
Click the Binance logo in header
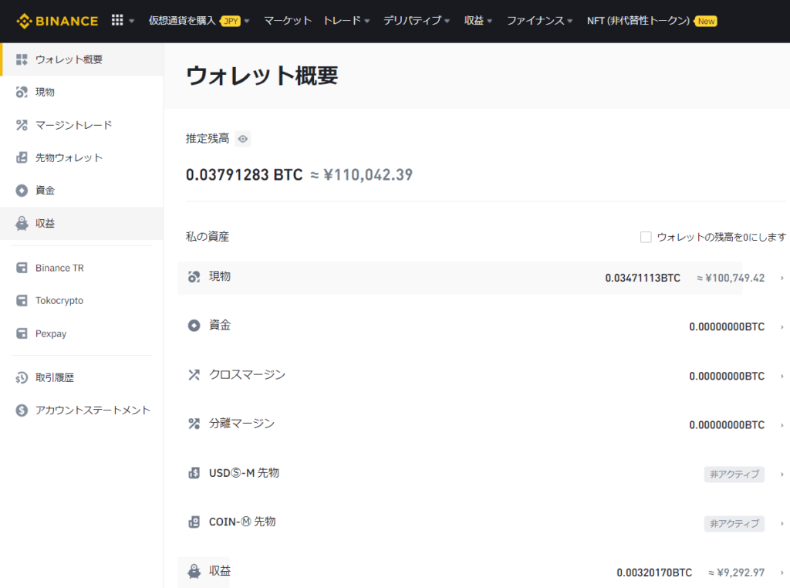pyautogui.click(x=58, y=21)
